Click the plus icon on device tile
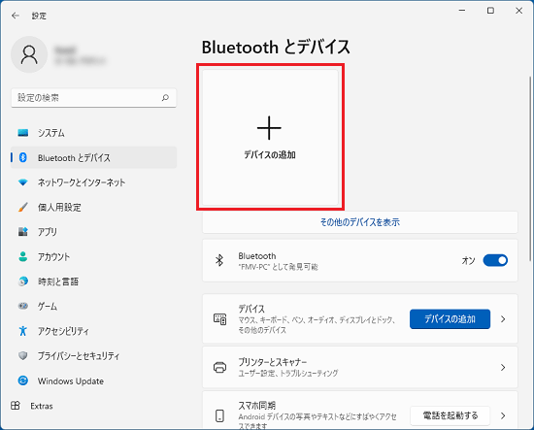The image size is (534, 430). coord(269,128)
